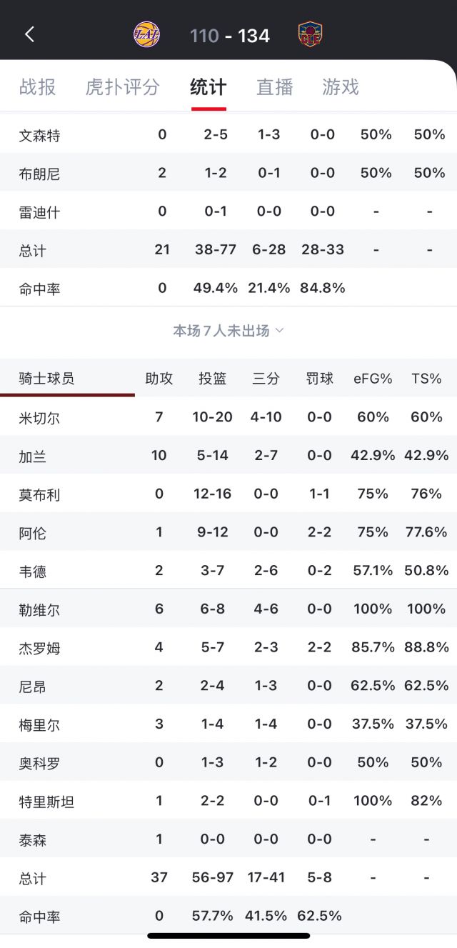Tap the back arrow icon
This screenshot has width=457, height=948.
pyautogui.click(x=29, y=34)
